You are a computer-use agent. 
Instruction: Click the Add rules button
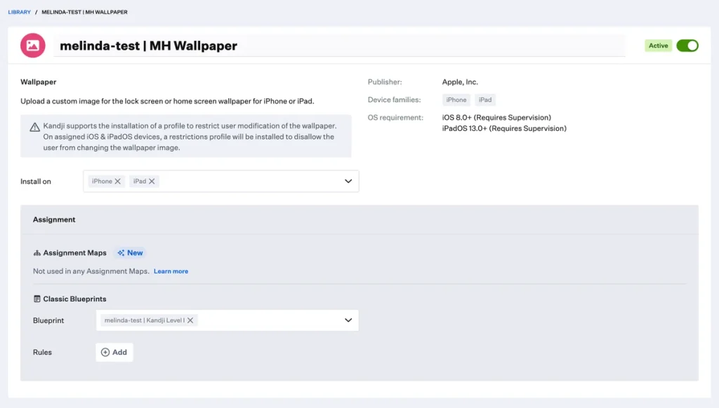pos(114,352)
